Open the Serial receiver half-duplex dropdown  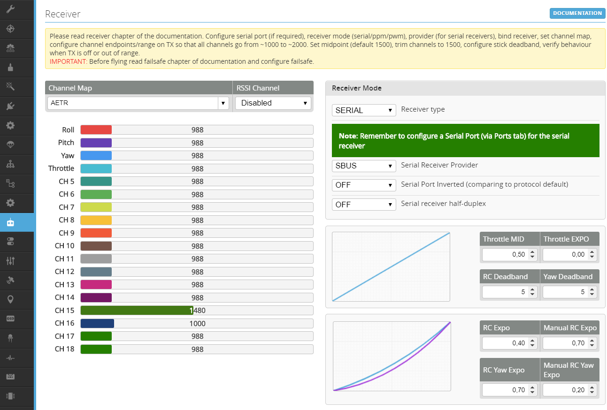tap(363, 205)
